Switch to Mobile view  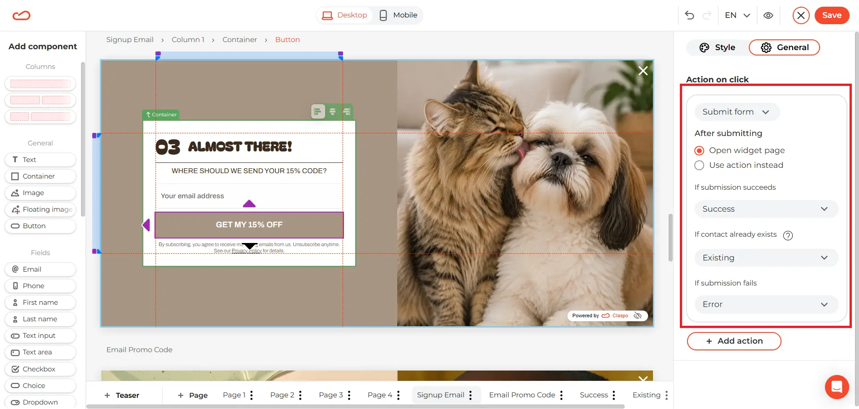(x=398, y=15)
